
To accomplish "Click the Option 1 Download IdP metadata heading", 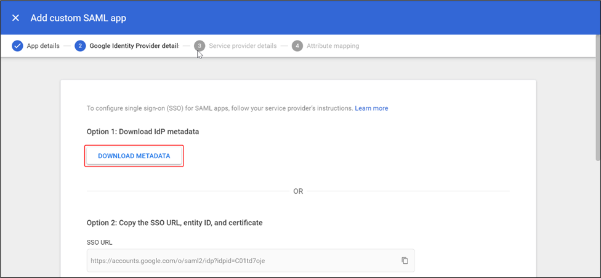I will pos(143,132).
